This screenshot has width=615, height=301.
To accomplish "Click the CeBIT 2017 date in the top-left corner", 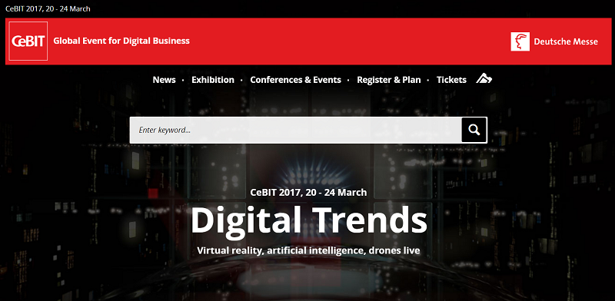I will [48, 8].
